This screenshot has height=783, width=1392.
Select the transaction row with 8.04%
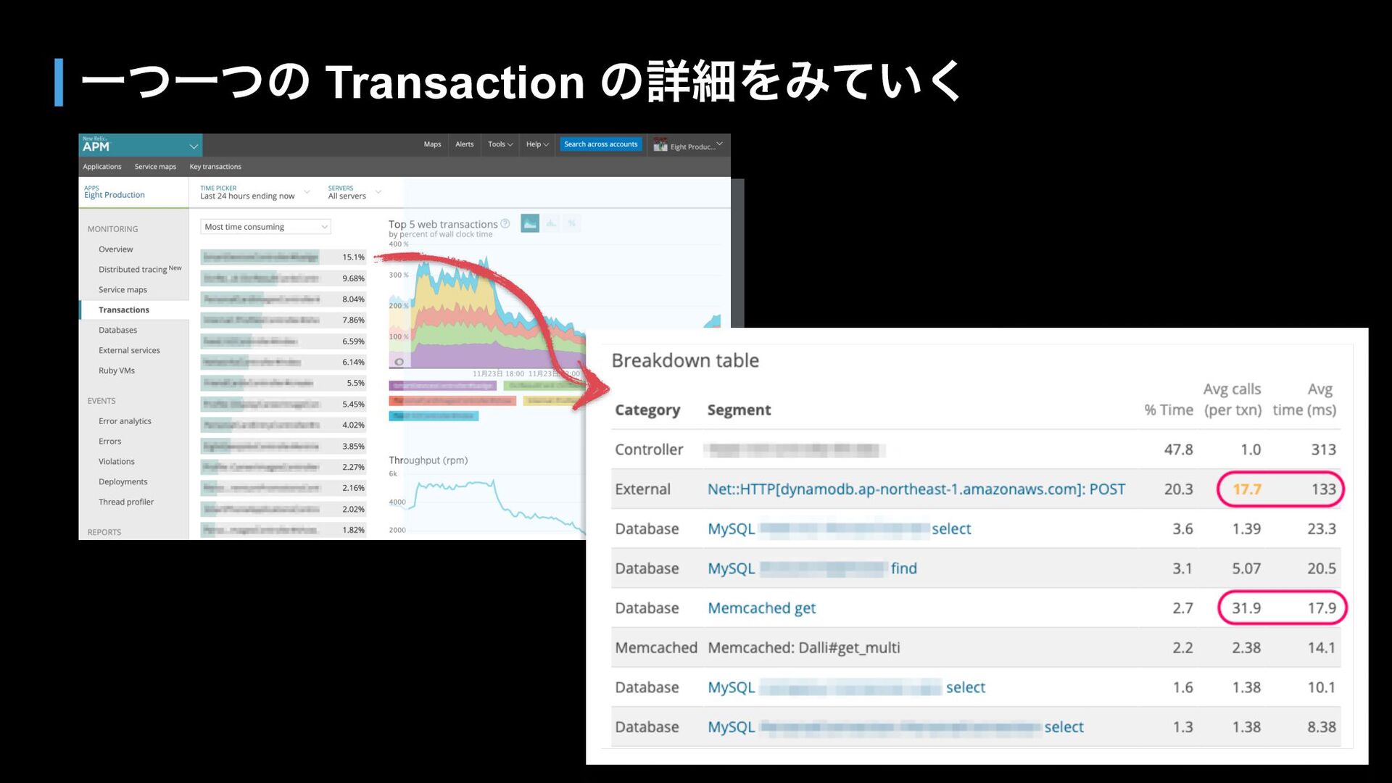tap(283, 299)
